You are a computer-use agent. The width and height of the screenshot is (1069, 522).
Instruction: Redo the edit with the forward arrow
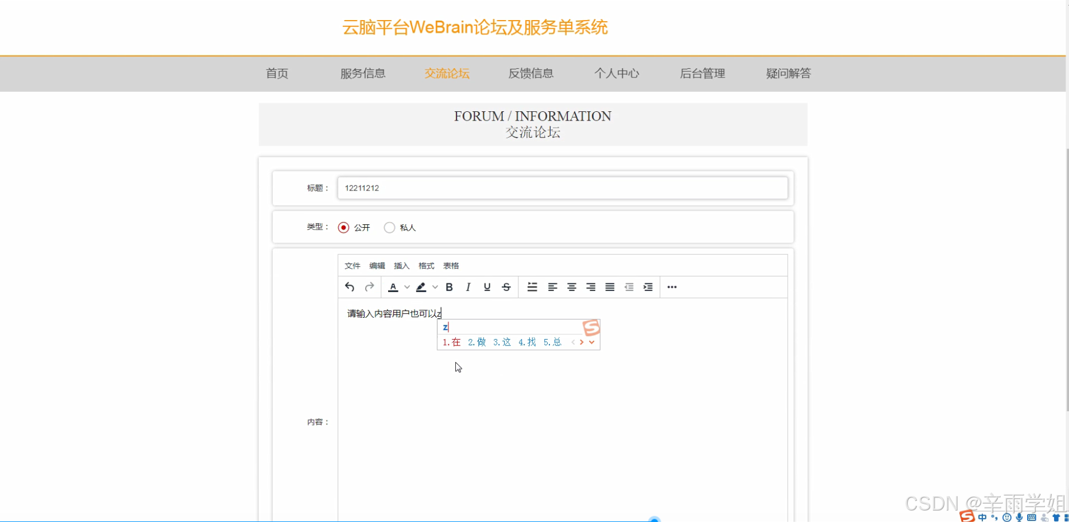369,287
